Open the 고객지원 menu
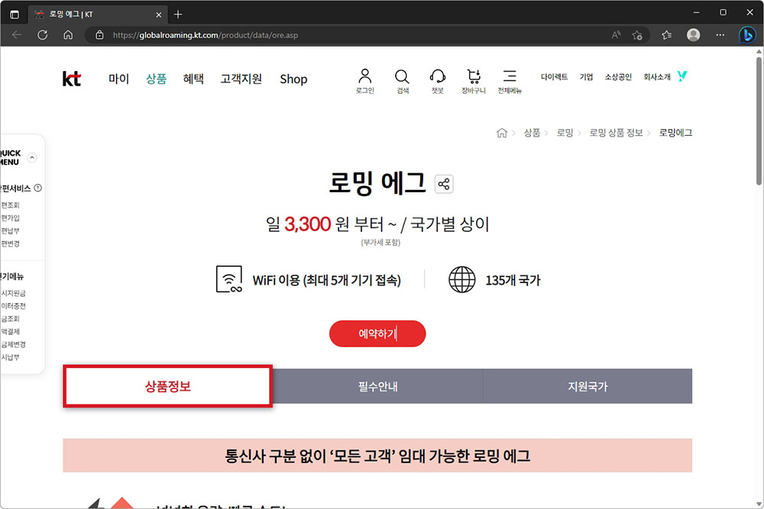The image size is (764, 509). click(x=241, y=79)
